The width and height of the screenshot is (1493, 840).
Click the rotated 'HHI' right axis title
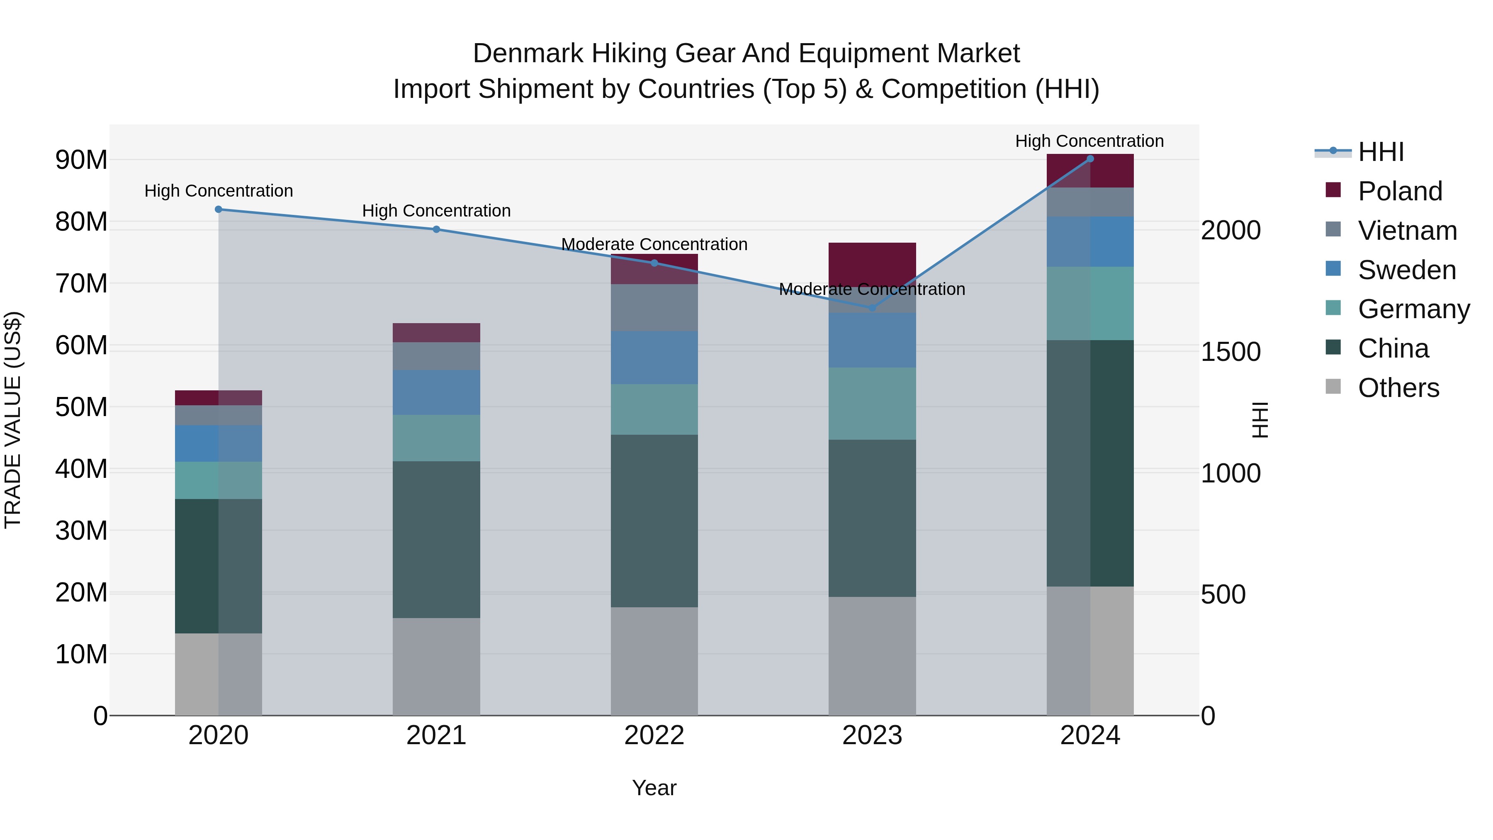point(1260,420)
